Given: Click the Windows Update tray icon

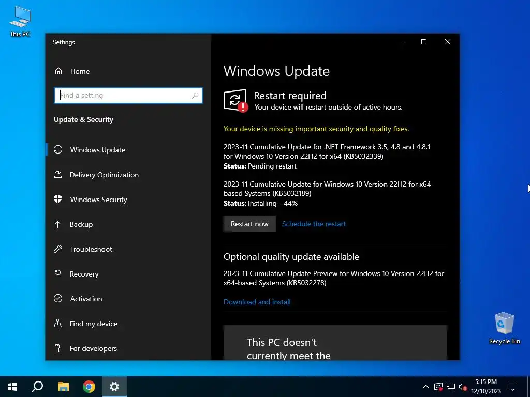Looking at the screenshot, I should click(438, 387).
